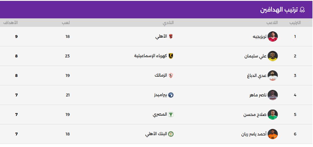
Task: Click the Al Ahly club crest icon
Action: pos(171,36)
